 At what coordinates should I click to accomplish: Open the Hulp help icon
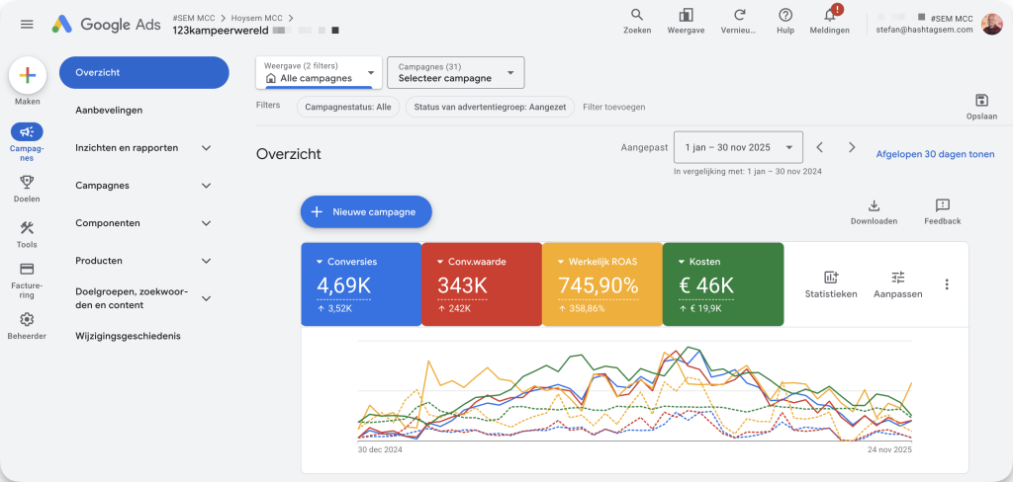pyautogui.click(x=785, y=15)
